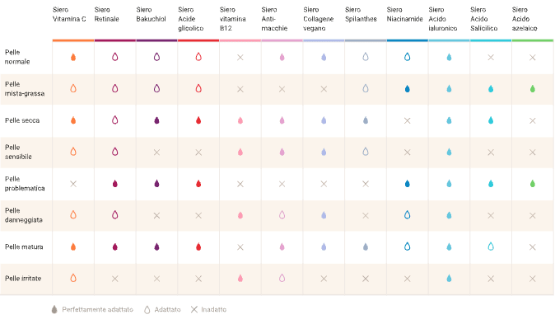
Task: Click the Inadatto legend X symbol
Action: 194,309
